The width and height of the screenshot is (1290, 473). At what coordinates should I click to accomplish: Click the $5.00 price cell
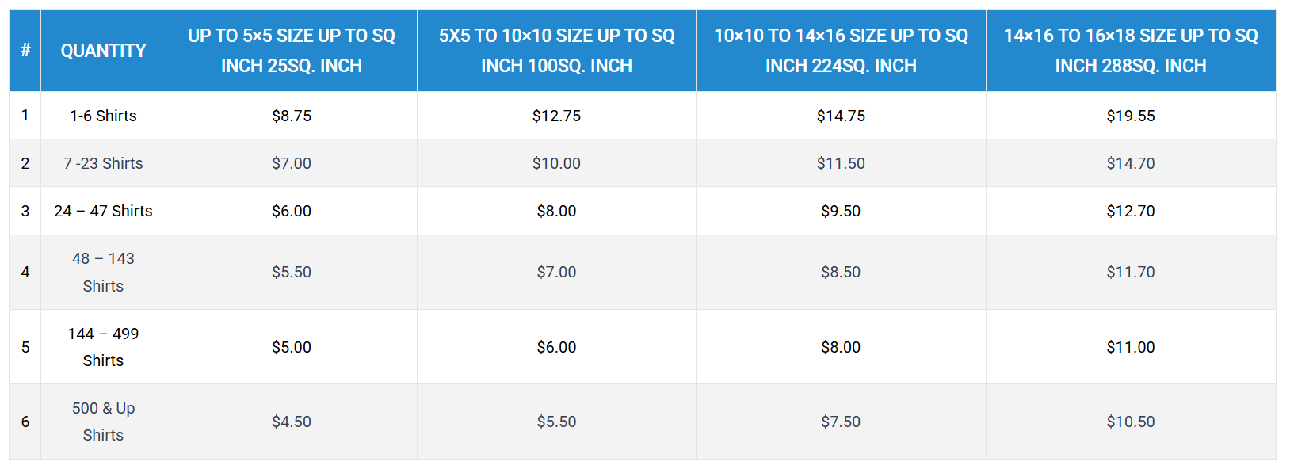(292, 347)
